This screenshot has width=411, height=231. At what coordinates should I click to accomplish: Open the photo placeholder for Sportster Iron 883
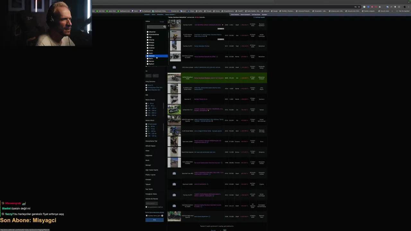(174, 173)
